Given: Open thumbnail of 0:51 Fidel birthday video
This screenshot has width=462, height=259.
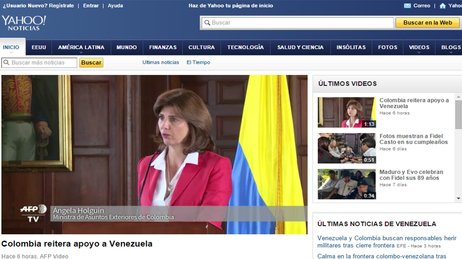Looking at the screenshot, I should point(347,148).
